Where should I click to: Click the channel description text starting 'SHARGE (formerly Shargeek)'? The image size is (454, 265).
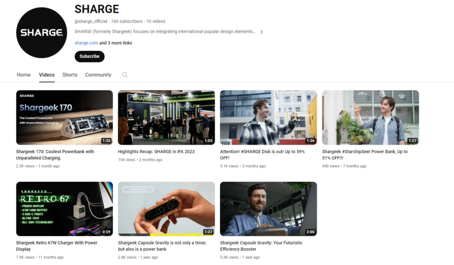(x=165, y=31)
